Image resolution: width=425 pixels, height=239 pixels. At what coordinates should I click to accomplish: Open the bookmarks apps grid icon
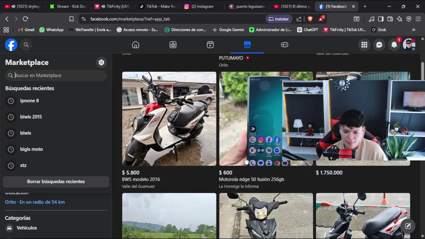click(x=6, y=30)
